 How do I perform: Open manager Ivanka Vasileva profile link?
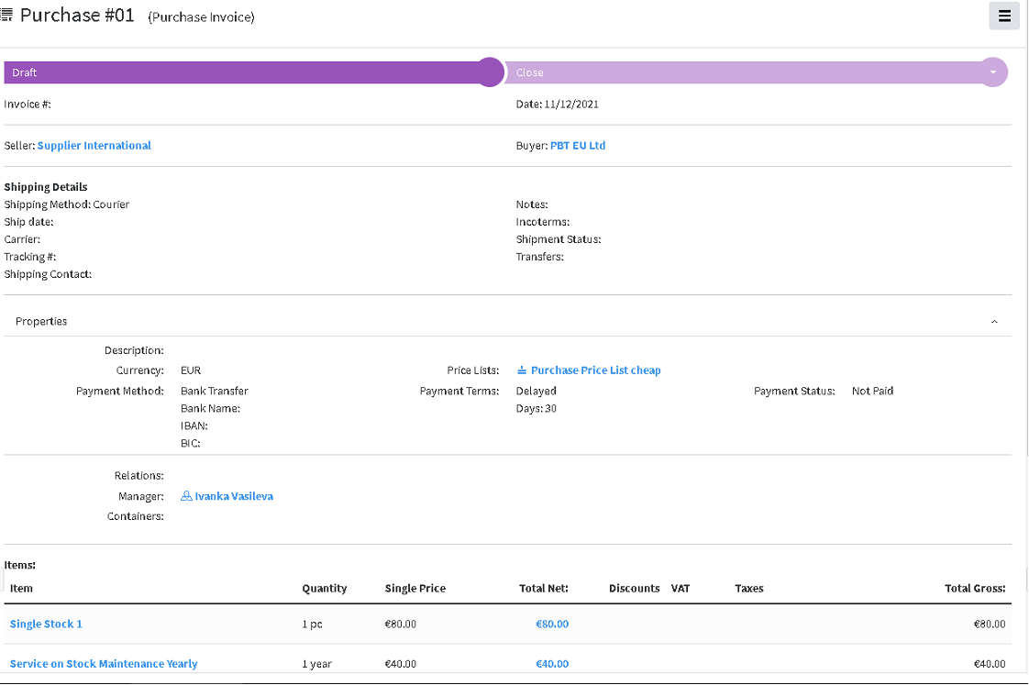click(x=234, y=496)
